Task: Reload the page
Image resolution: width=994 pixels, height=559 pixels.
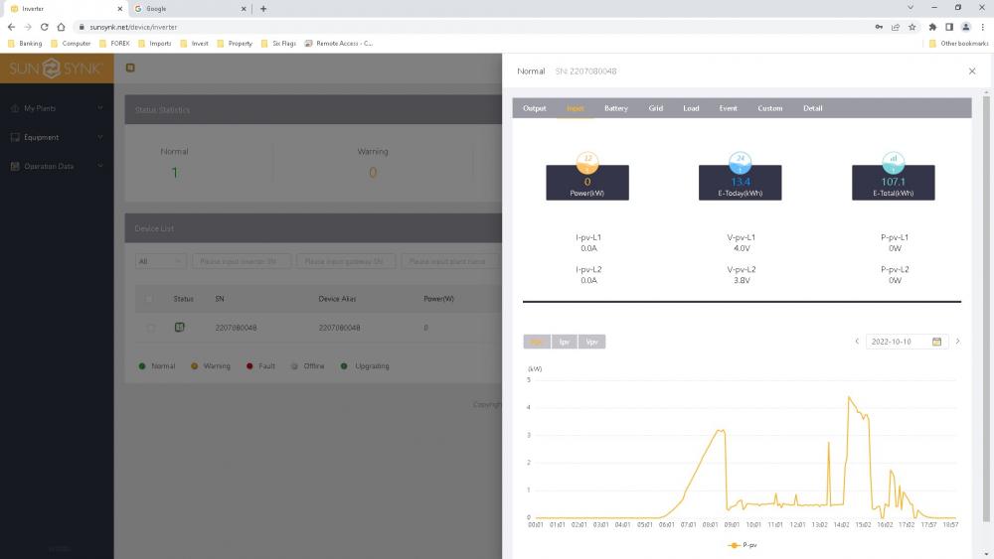Action: 45,27
